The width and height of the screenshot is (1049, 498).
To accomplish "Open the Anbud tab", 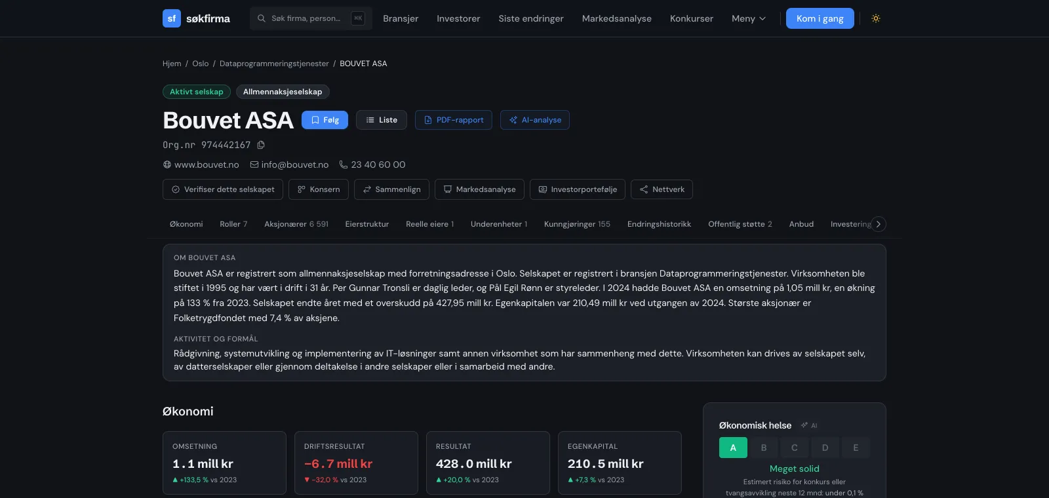I will (x=801, y=224).
